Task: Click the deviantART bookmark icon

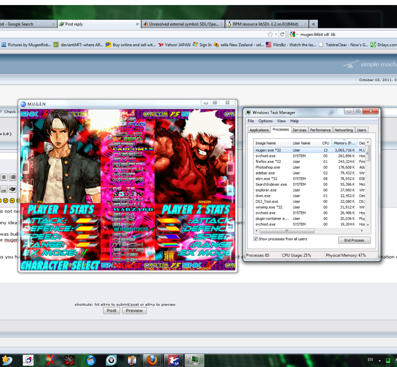Action: [x=56, y=45]
